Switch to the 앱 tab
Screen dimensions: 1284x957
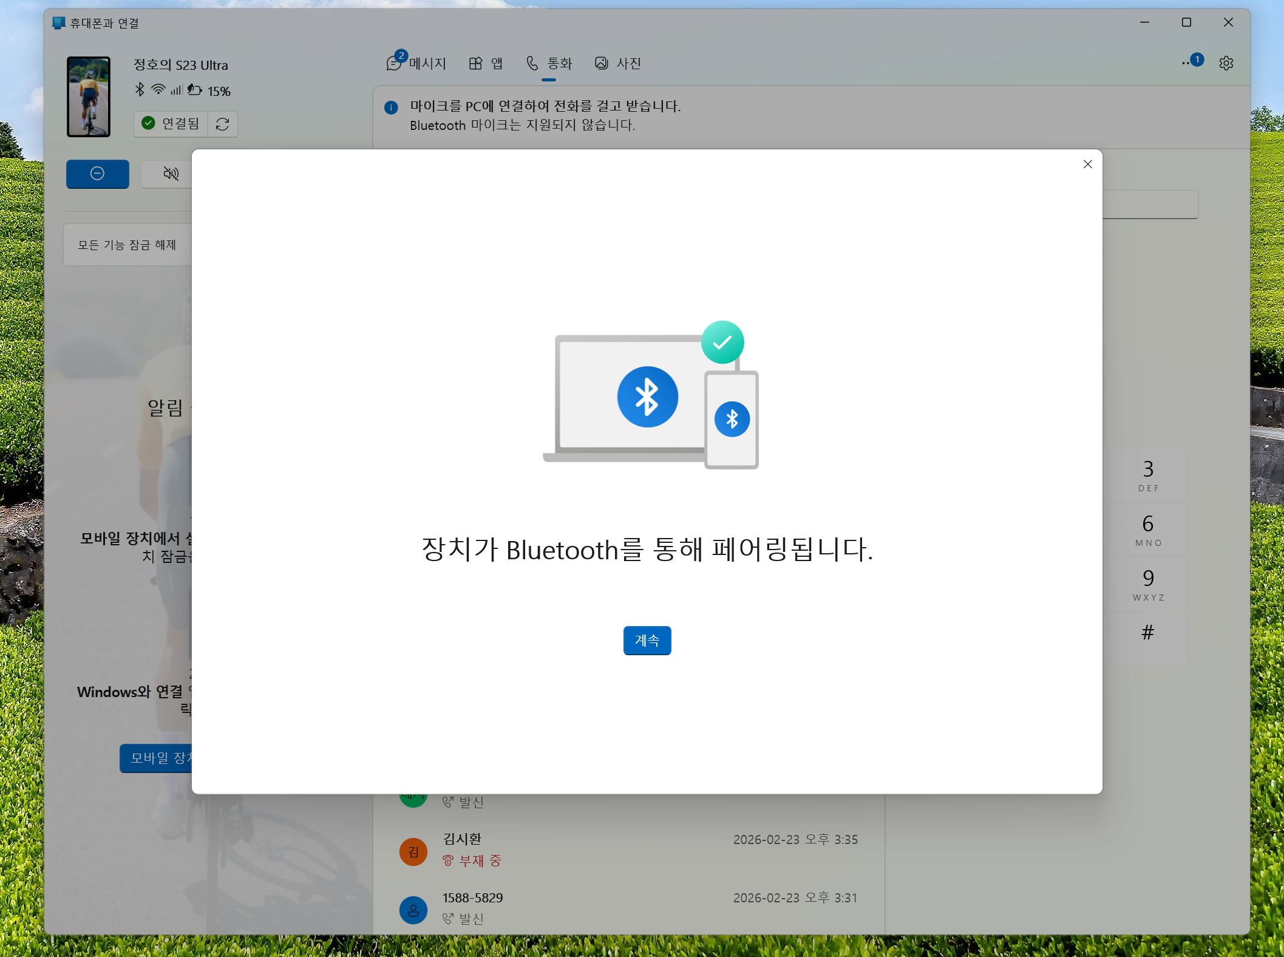click(x=486, y=63)
